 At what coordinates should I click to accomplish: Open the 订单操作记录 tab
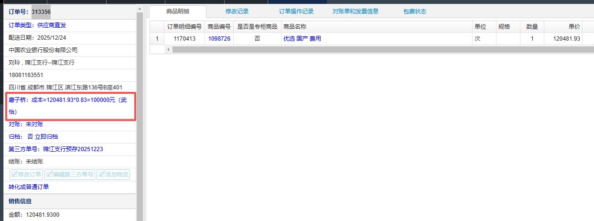296,11
